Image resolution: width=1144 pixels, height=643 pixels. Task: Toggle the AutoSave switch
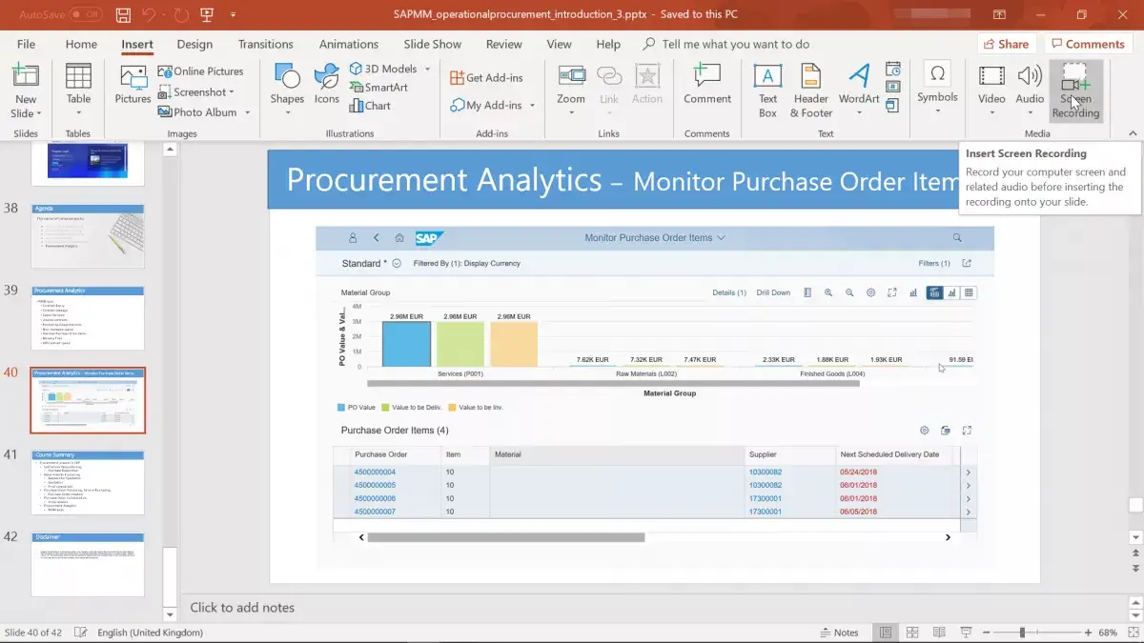(86, 14)
